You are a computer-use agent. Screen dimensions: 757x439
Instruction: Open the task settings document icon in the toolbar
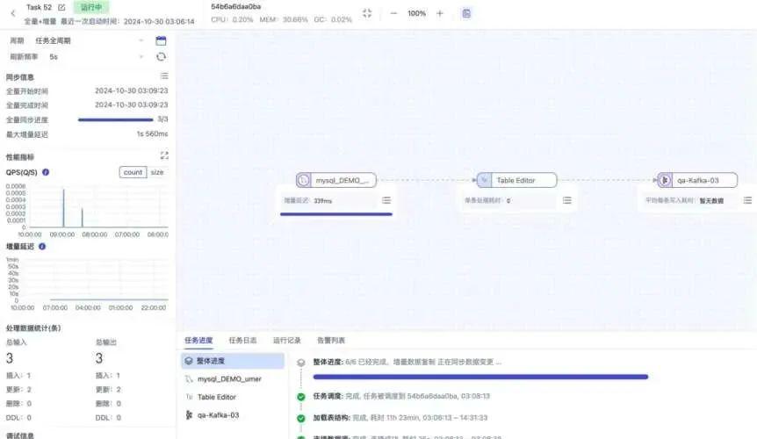coord(466,13)
